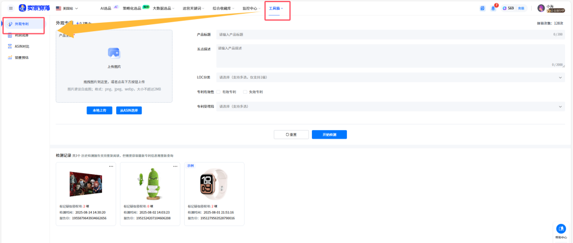573x243 pixels.
Task: Click the 569 points balance
Action: tap(511, 8)
